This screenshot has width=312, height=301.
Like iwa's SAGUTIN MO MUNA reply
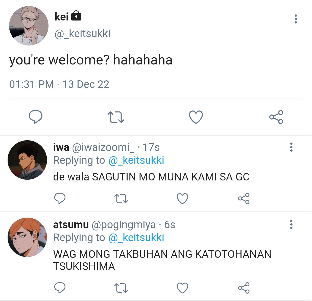pyautogui.click(x=182, y=198)
